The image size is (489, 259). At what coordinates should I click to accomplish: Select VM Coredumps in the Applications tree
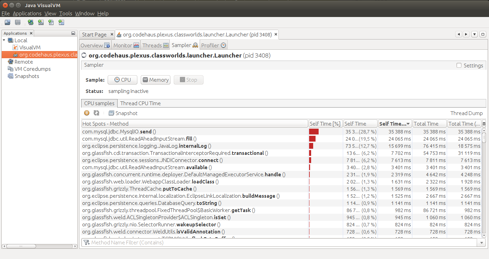tap(29, 69)
